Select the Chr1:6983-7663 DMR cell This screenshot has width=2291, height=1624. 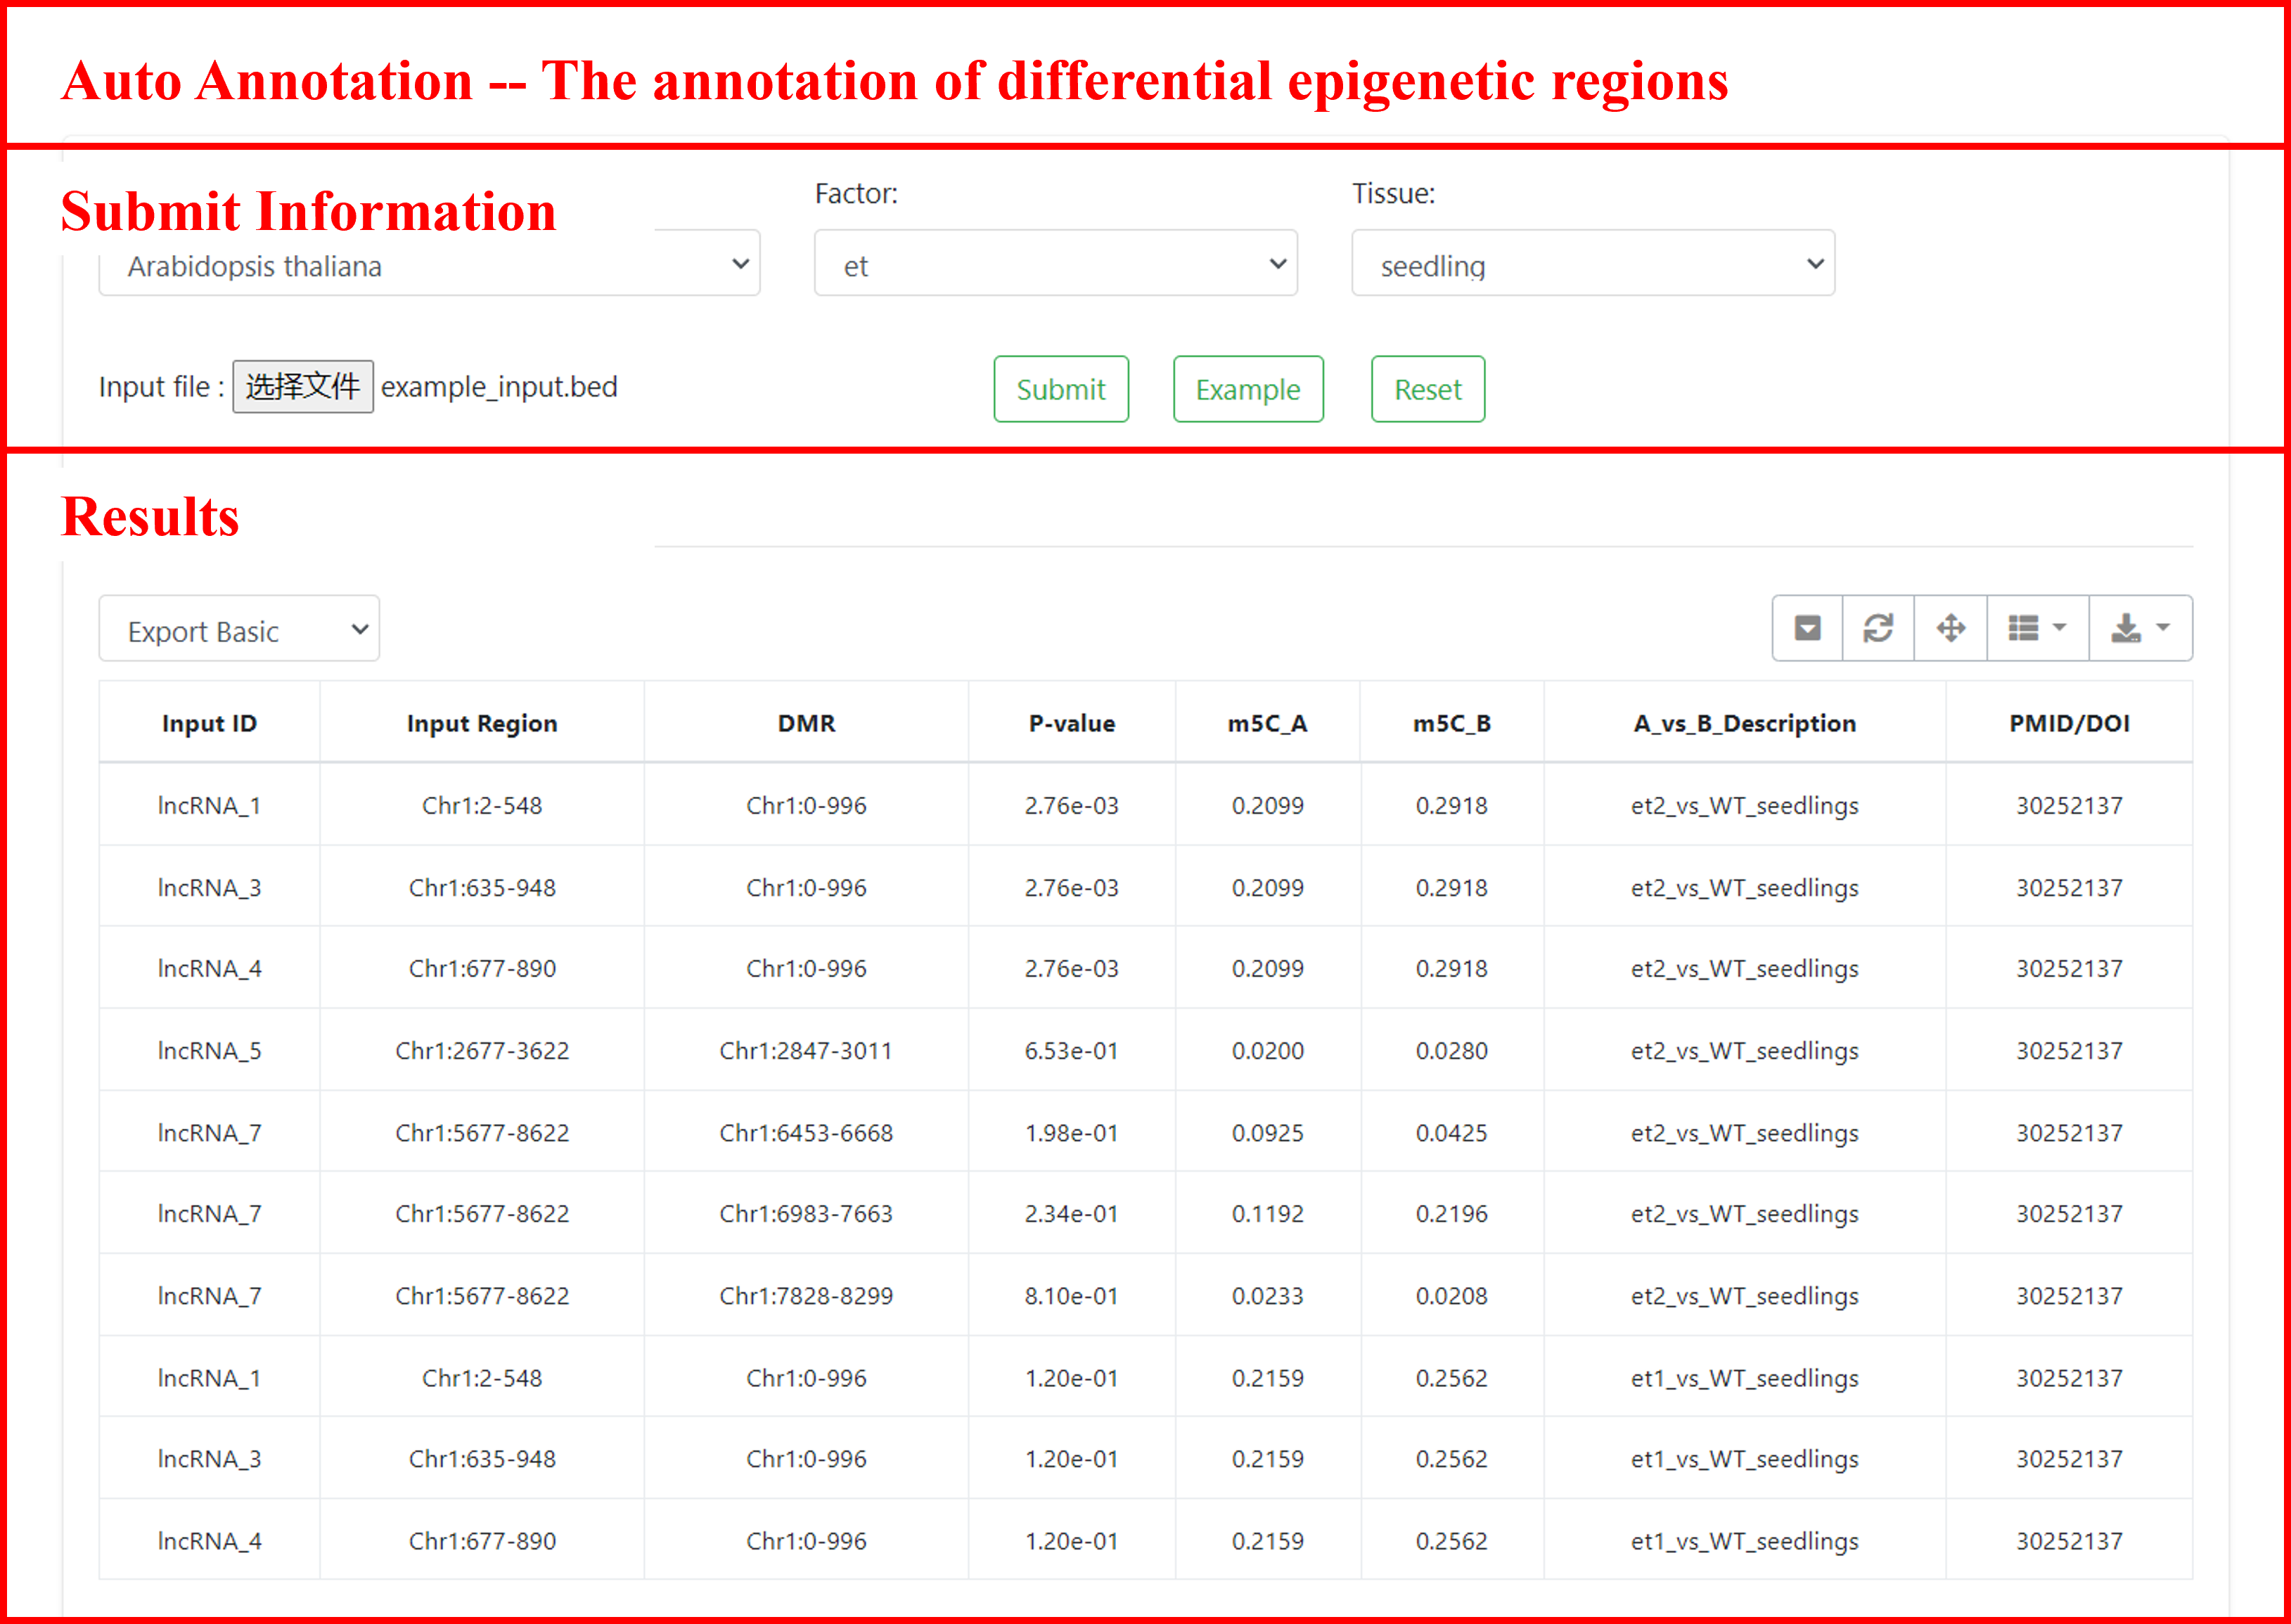coord(806,1213)
